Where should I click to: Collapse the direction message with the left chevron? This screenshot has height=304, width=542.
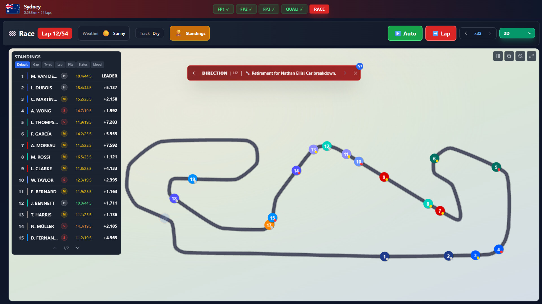coord(194,73)
